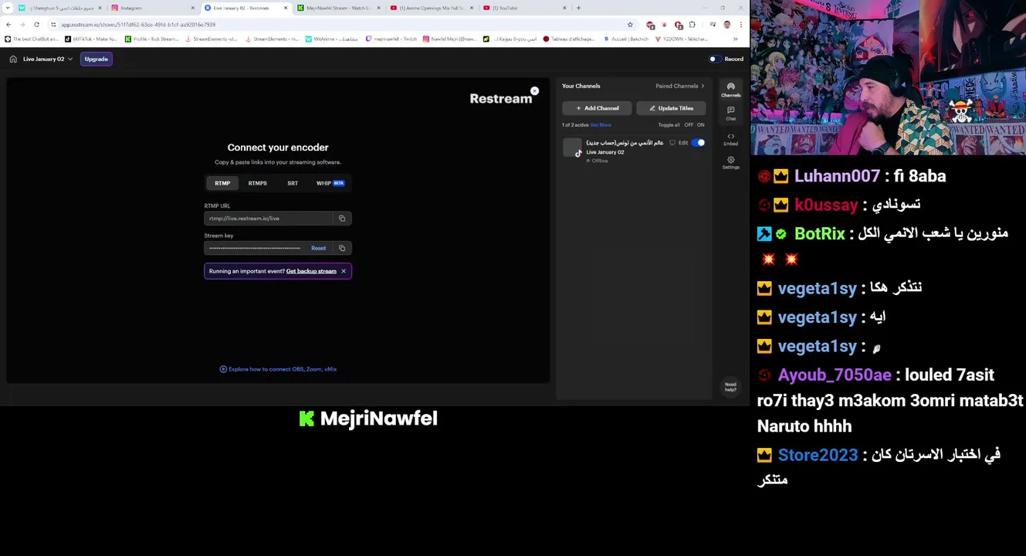Open the Chrome extensions puzzle icon

tap(692, 25)
